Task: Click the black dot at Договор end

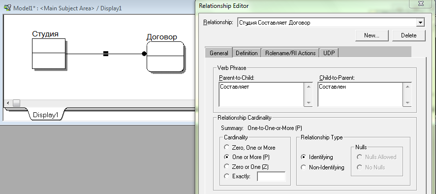Action: 144,54
